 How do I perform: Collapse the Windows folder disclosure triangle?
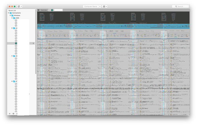pos(10,15)
